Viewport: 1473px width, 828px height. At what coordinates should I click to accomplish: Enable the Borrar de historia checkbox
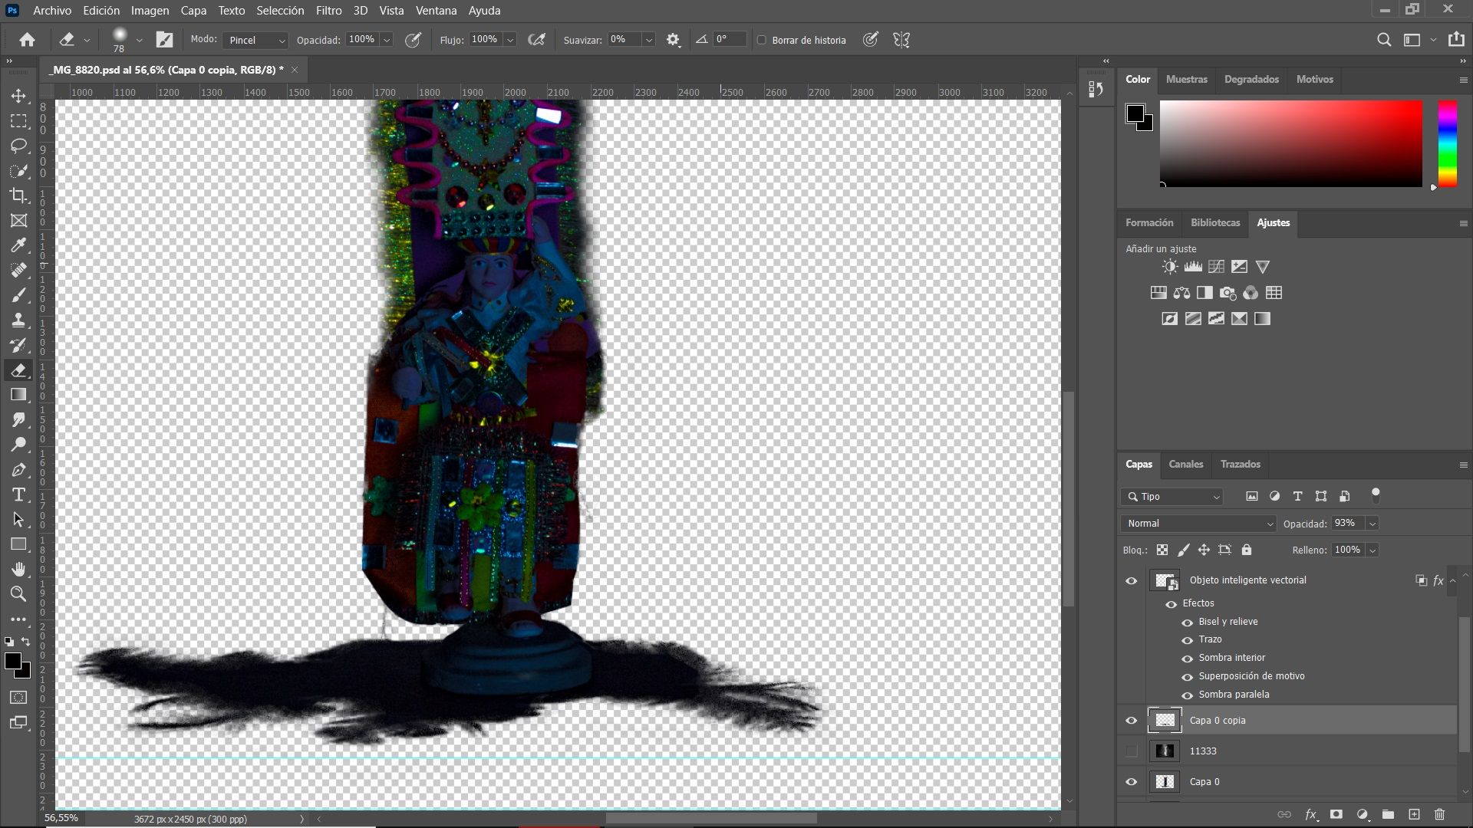click(x=762, y=40)
